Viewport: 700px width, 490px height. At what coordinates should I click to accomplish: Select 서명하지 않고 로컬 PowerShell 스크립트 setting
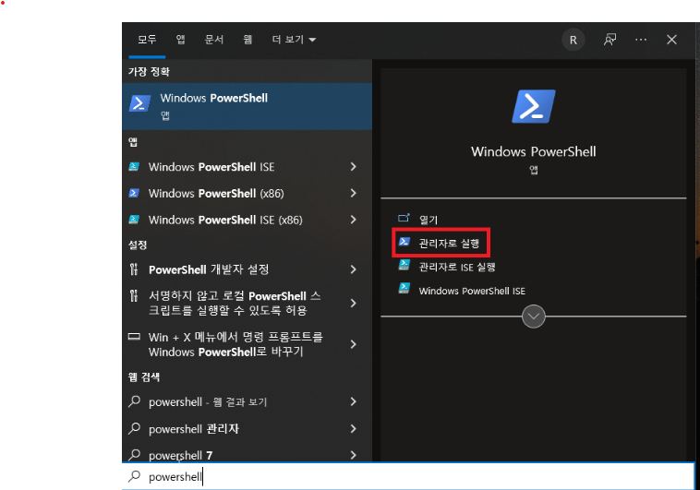click(x=235, y=303)
